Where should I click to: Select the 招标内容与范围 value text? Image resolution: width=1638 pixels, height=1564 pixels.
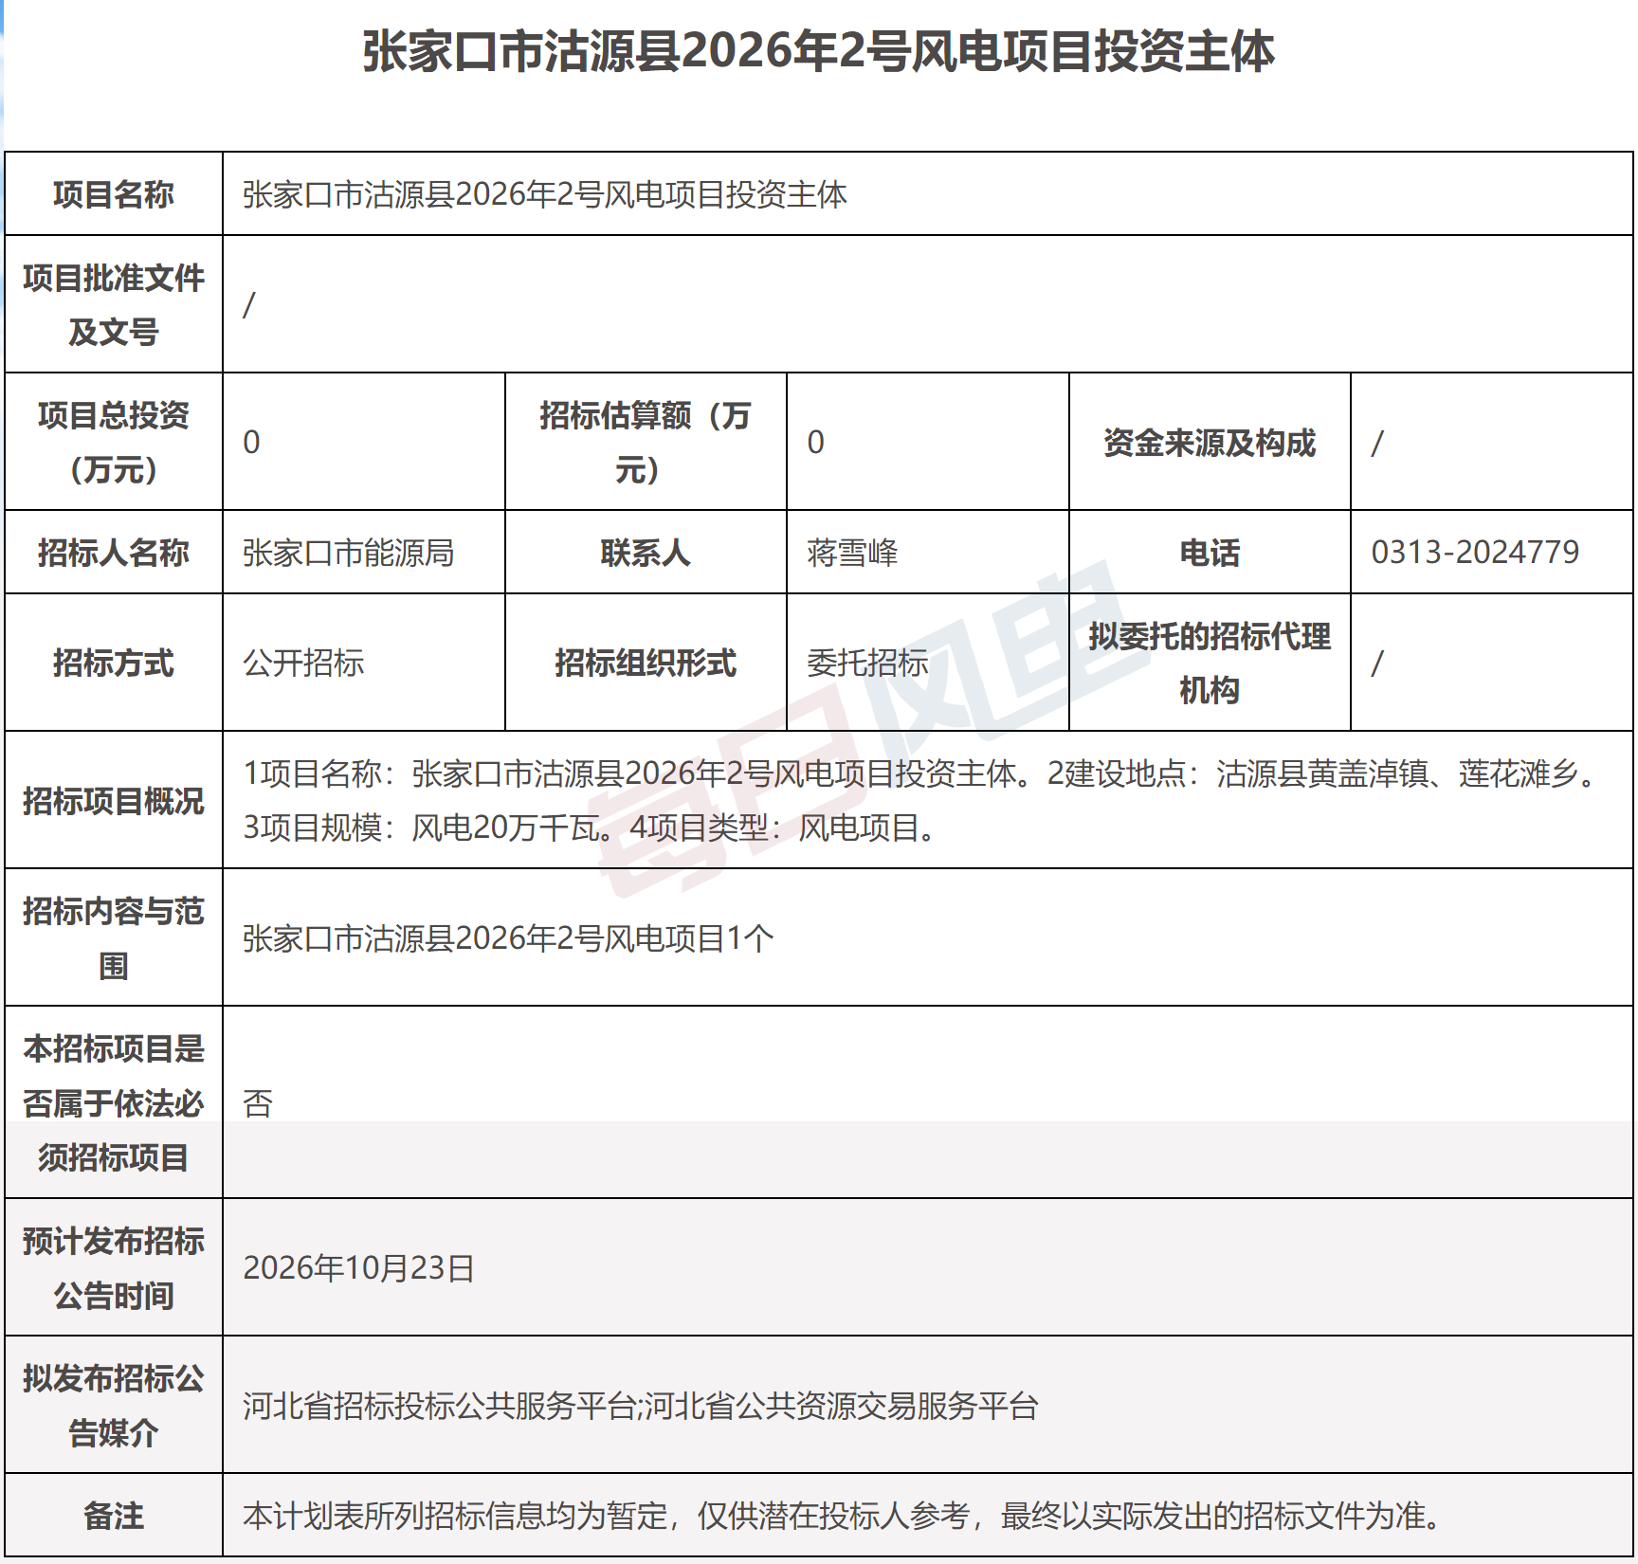(508, 938)
